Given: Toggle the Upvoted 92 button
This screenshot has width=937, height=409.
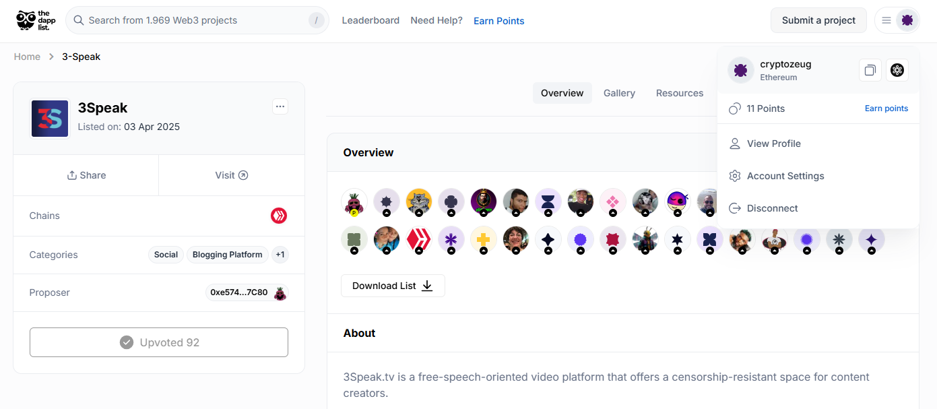Looking at the screenshot, I should 159,342.
